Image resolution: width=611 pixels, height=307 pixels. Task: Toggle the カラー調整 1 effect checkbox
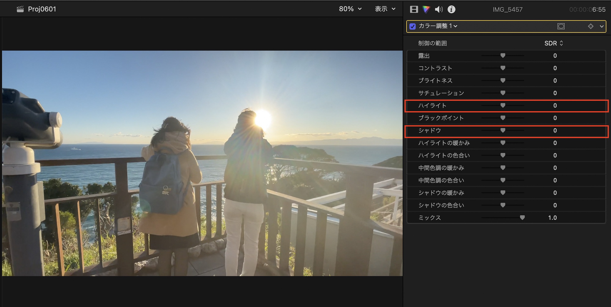pos(412,26)
